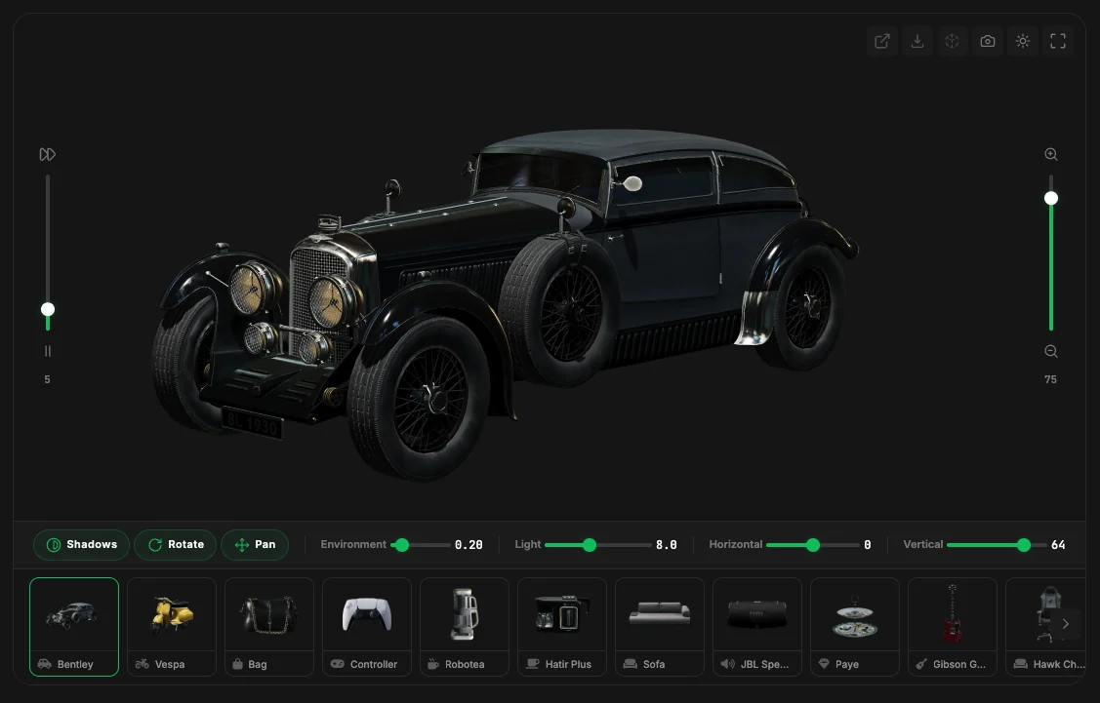The width and height of the screenshot is (1100, 703).
Task: Click the zoom level slider handle
Action: pos(1051,198)
